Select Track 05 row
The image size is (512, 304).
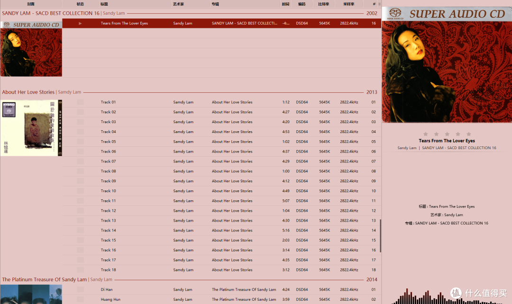pyautogui.click(x=221, y=142)
